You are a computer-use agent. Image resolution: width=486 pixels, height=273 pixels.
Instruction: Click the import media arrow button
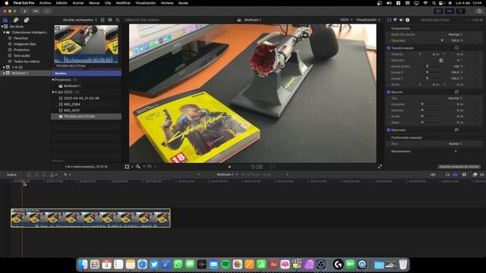[24, 11]
